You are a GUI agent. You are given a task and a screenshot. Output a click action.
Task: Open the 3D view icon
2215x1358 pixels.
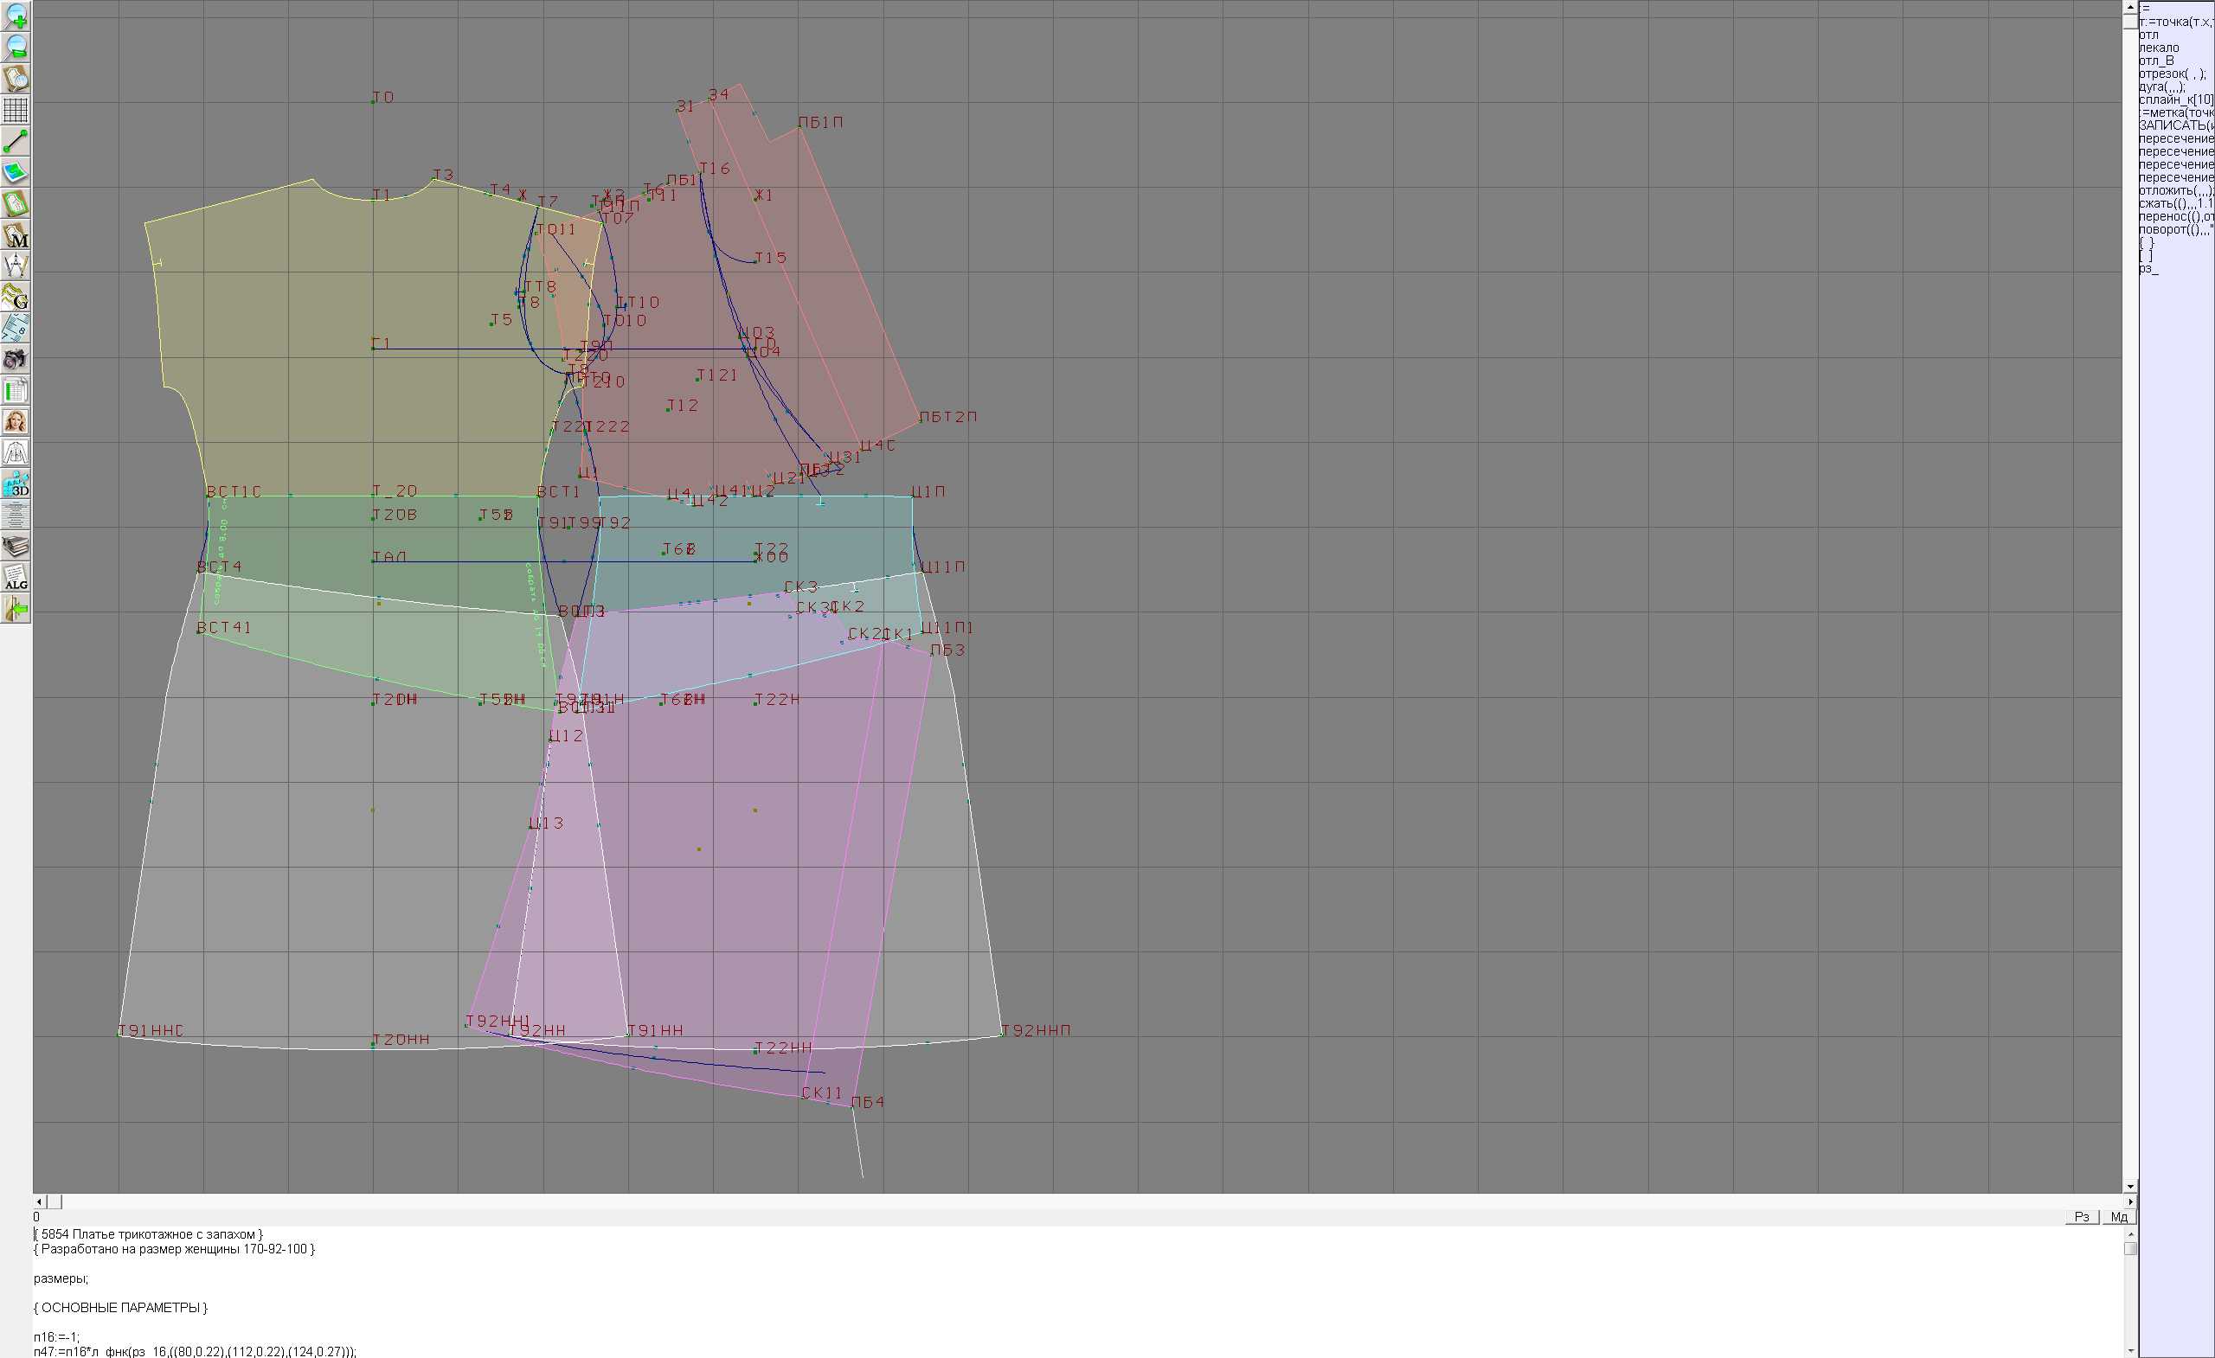click(16, 484)
